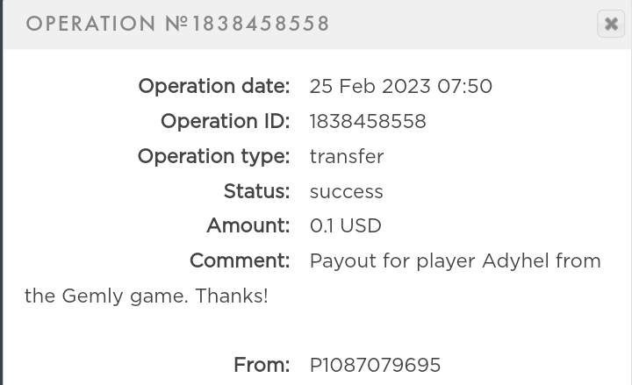Click the Comment label
The width and height of the screenshot is (632, 385).
239,260
